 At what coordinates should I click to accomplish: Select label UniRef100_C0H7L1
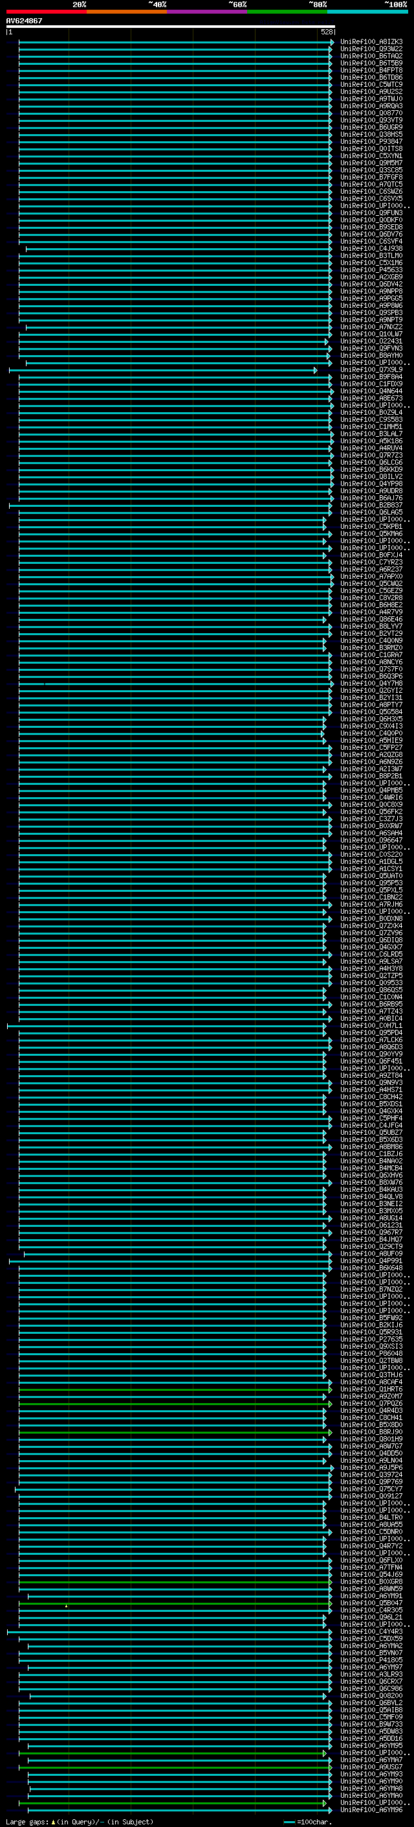pos(371,1025)
